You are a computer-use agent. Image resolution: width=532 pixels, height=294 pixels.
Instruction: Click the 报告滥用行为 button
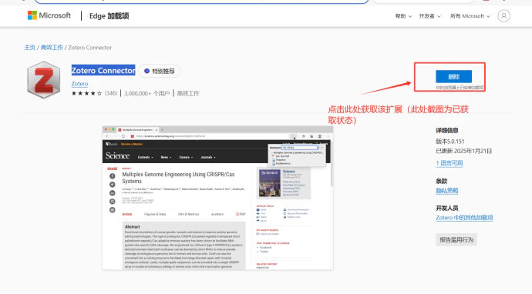point(456,240)
